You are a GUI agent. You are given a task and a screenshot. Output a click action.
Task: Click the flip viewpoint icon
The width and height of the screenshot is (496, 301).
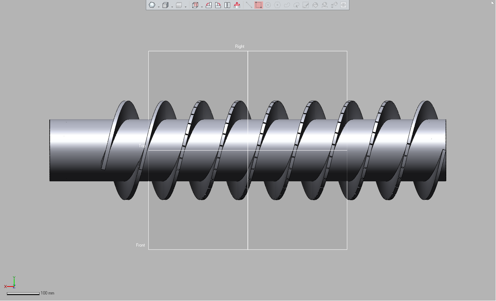(227, 5)
